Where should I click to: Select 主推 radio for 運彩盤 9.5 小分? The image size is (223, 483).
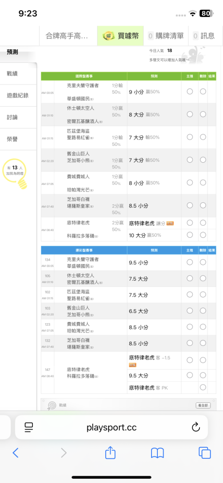tap(190, 262)
